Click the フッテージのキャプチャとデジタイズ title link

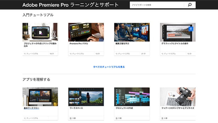click(x=178, y=108)
